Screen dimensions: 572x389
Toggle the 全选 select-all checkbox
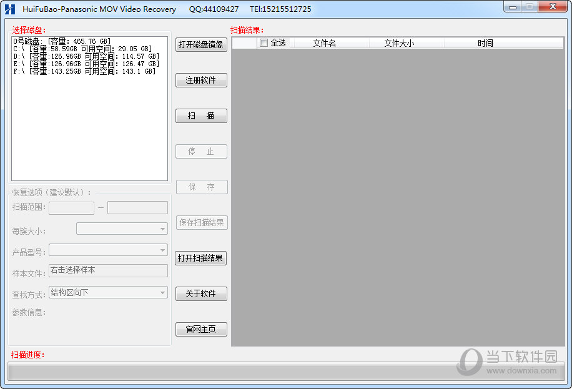click(x=264, y=43)
